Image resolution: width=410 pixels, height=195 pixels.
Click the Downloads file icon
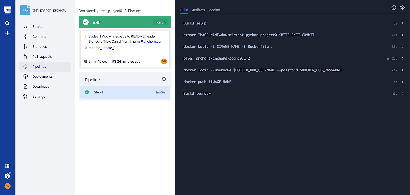click(25, 87)
